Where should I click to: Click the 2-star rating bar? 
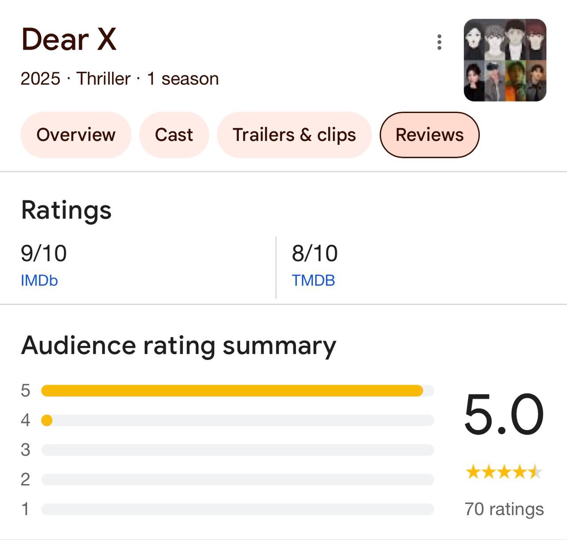[237, 480]
